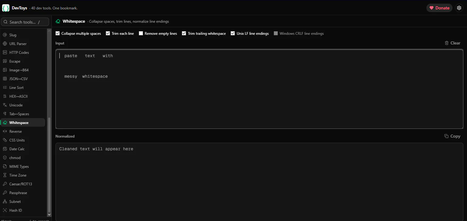Uncheck Trim trailing whitespace
The image size is (467, 221).
click(184, 34)
